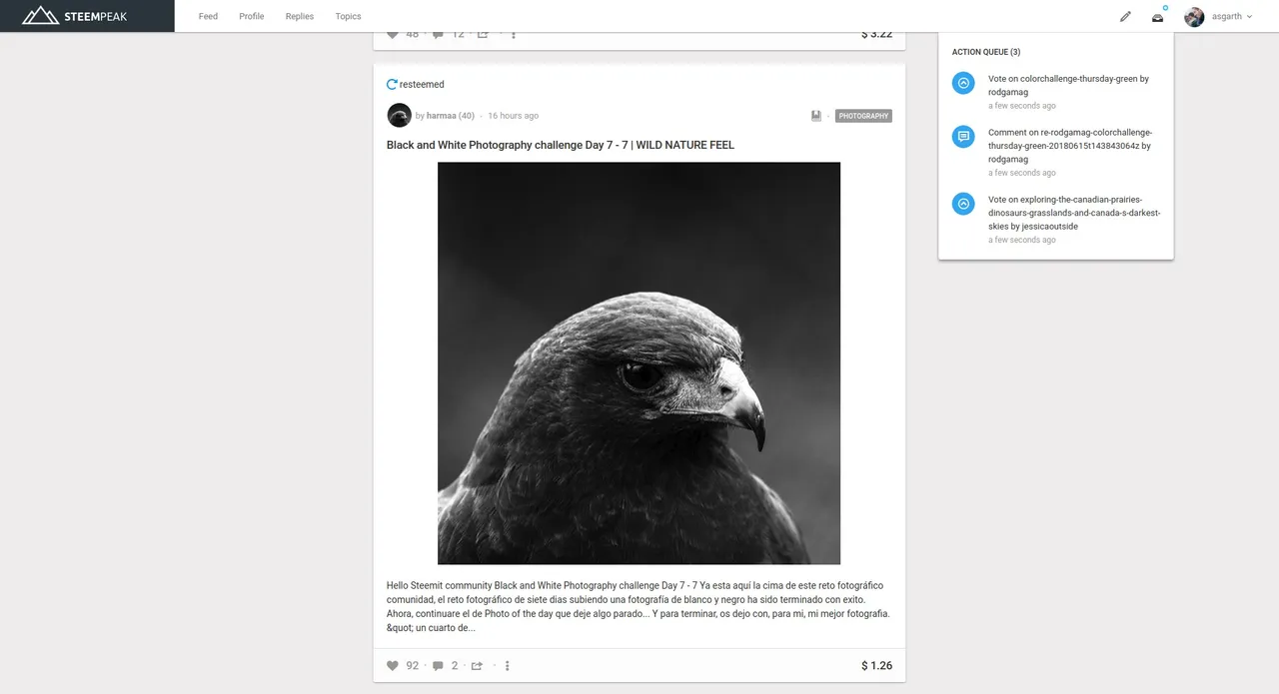Click the $ 3.22 payout value
This screenshot has height=694, width=1279.
pos(876,34)
